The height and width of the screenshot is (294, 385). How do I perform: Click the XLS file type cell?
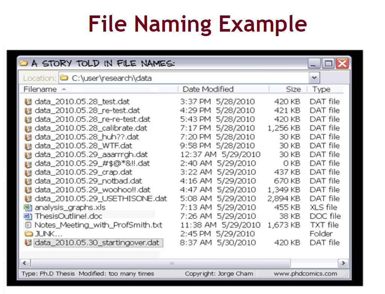pyautogui.click(x=324, y=207)
